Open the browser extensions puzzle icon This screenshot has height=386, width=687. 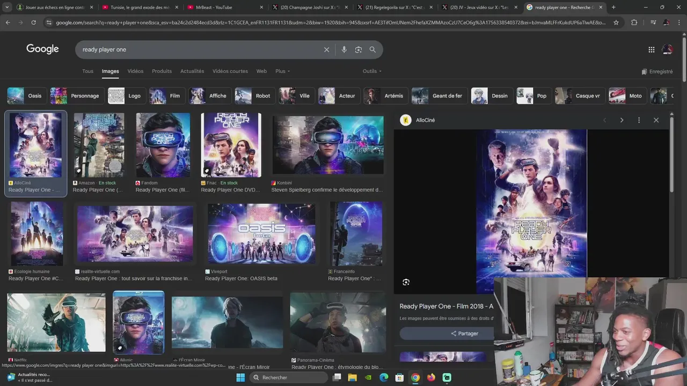[634, 23]
